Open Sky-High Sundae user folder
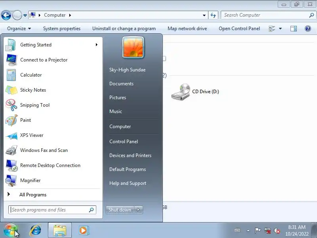Screen dimensions: 317x238 [x=127, y=70]
